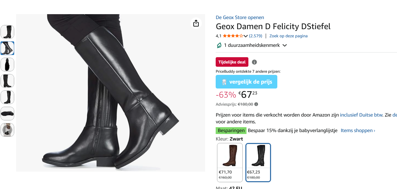View the boot sole thumbnail
The height and width of the screenshot is (189, 397).
(x=7, y=114)
